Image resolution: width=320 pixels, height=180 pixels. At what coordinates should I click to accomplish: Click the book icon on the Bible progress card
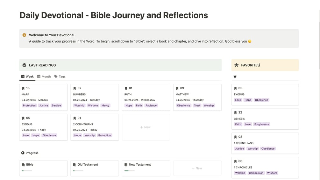click(x=23, y=165)
